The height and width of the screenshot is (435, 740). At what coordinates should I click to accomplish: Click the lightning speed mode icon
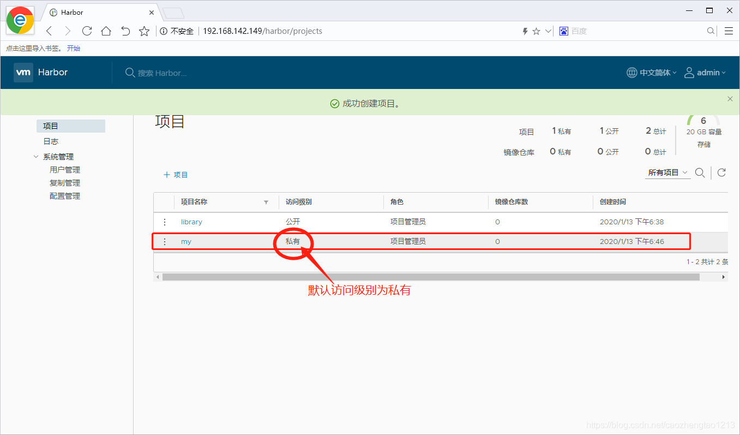525,31
